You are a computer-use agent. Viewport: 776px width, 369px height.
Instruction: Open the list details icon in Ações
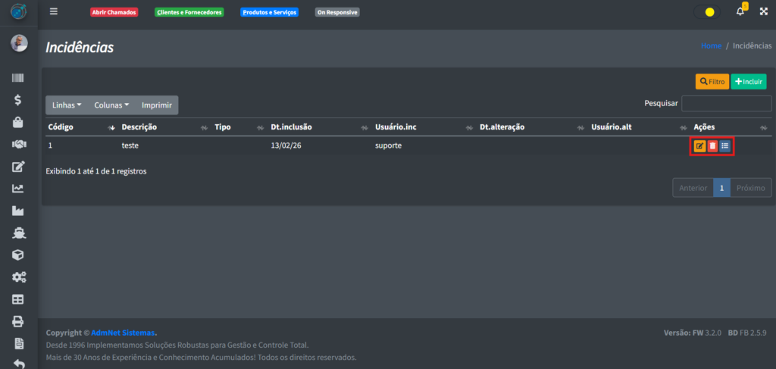coord(725,146)
